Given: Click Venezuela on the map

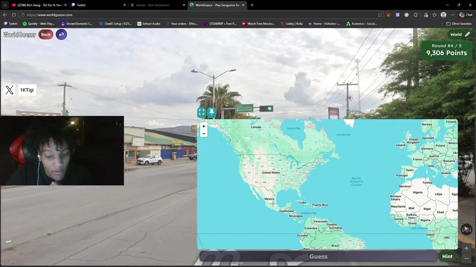Looking at the screenshot, I should click(320, 221).
